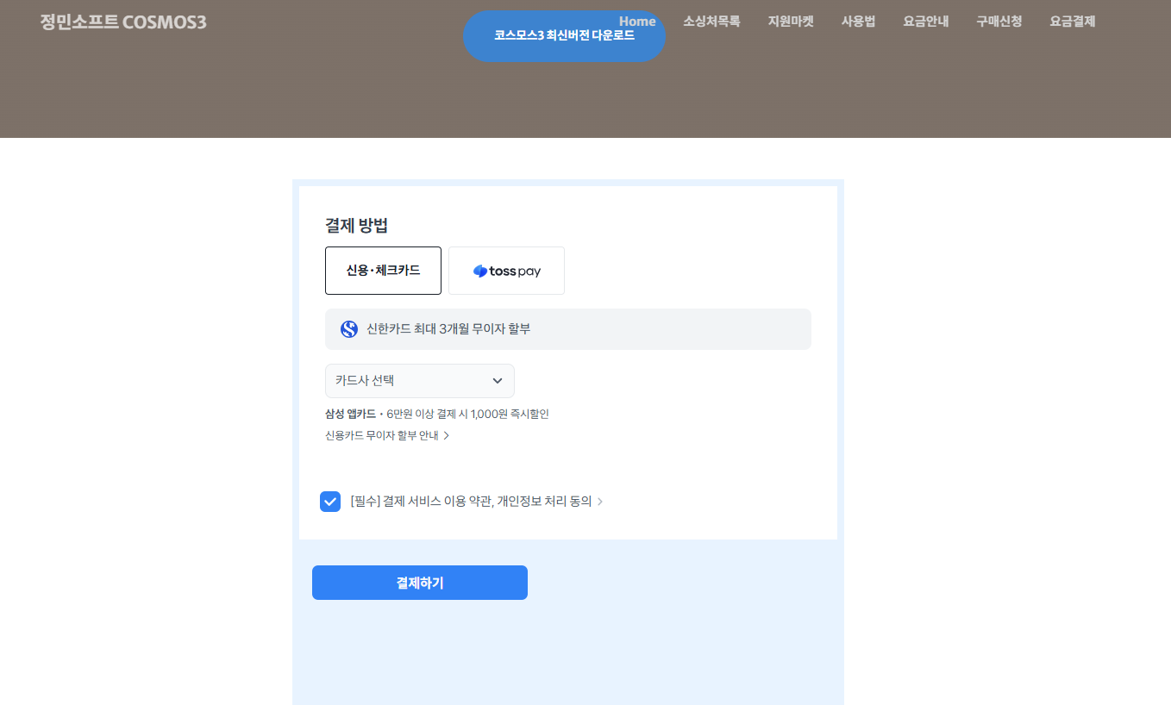Click the Shinhan card logo icon
Viewport: 1171px width, 705px height.
[x=349, y=329]
